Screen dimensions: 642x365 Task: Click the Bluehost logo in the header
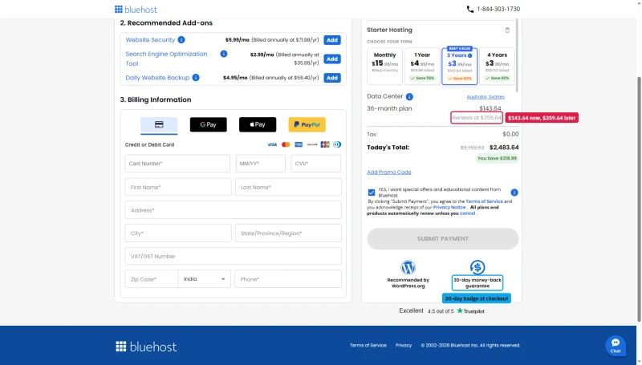136,9
